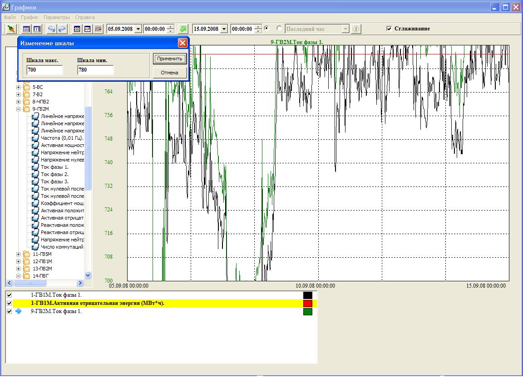Click the redo arrow icon in toolbar

62,29
